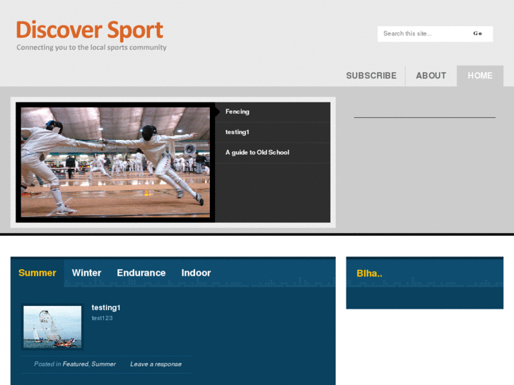This screenshot has width=514, height=385.
Task: Switch to the Summer tab
Action: (37, 273)
